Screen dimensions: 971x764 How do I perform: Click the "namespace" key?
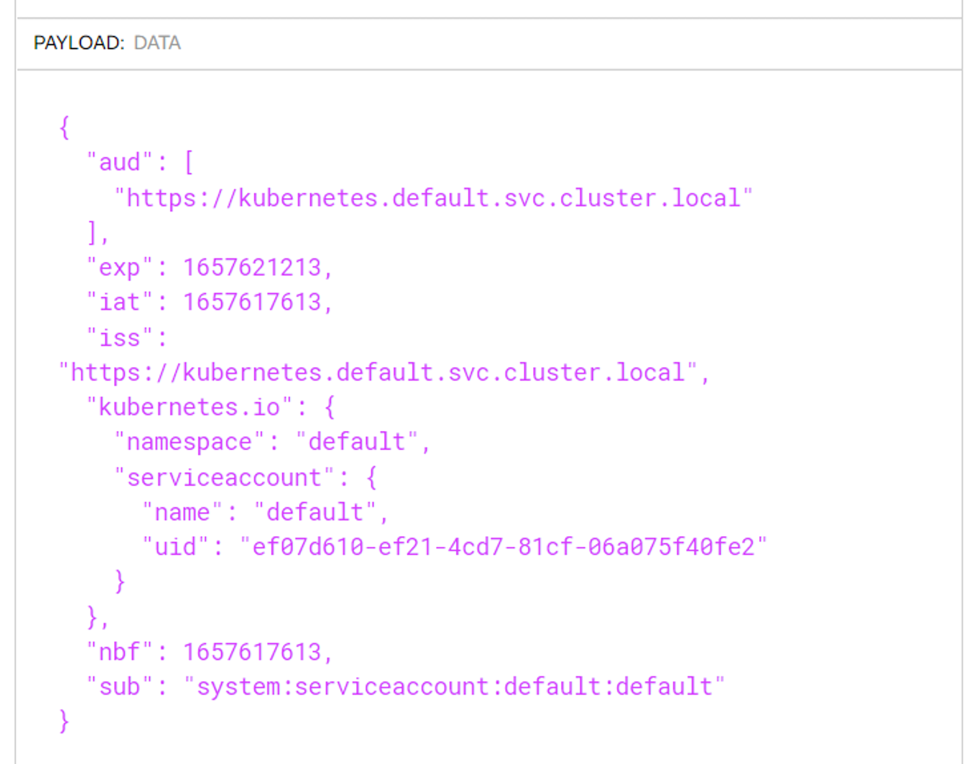click(189, 442)
